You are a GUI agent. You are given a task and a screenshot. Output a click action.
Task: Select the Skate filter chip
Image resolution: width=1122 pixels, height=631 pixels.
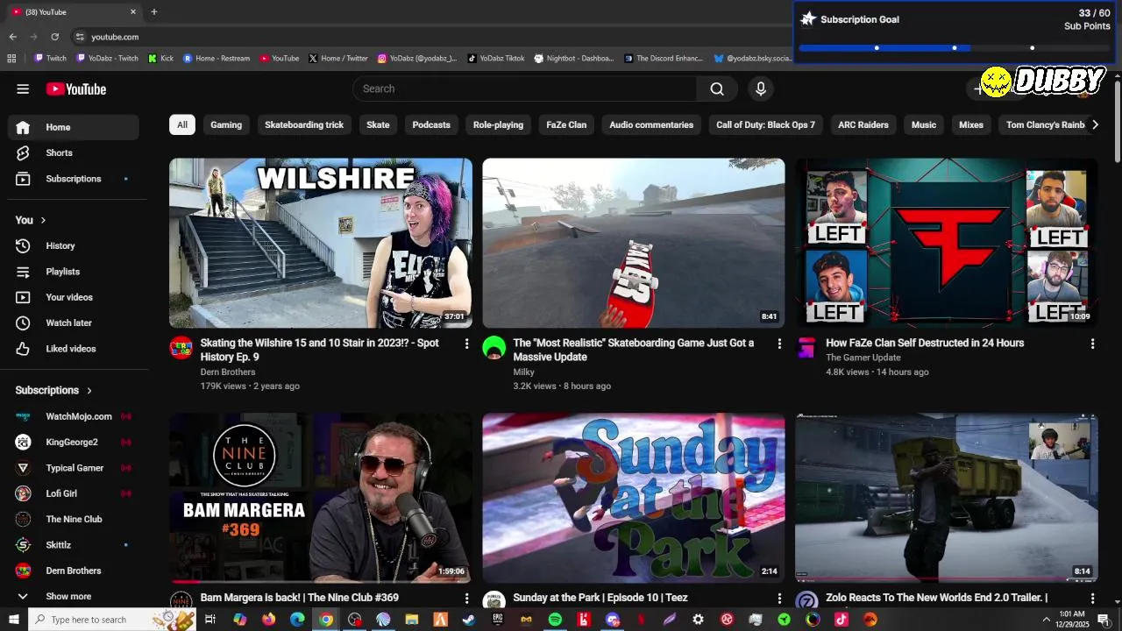coord(378,124)
